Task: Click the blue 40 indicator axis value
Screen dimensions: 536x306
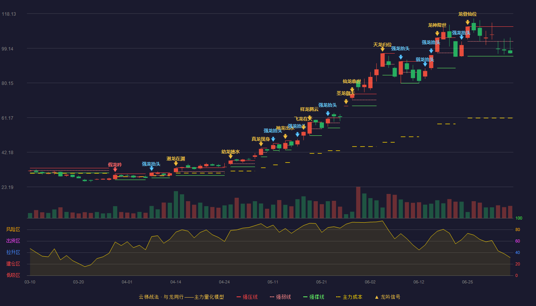Action: [x=518, y=252]
